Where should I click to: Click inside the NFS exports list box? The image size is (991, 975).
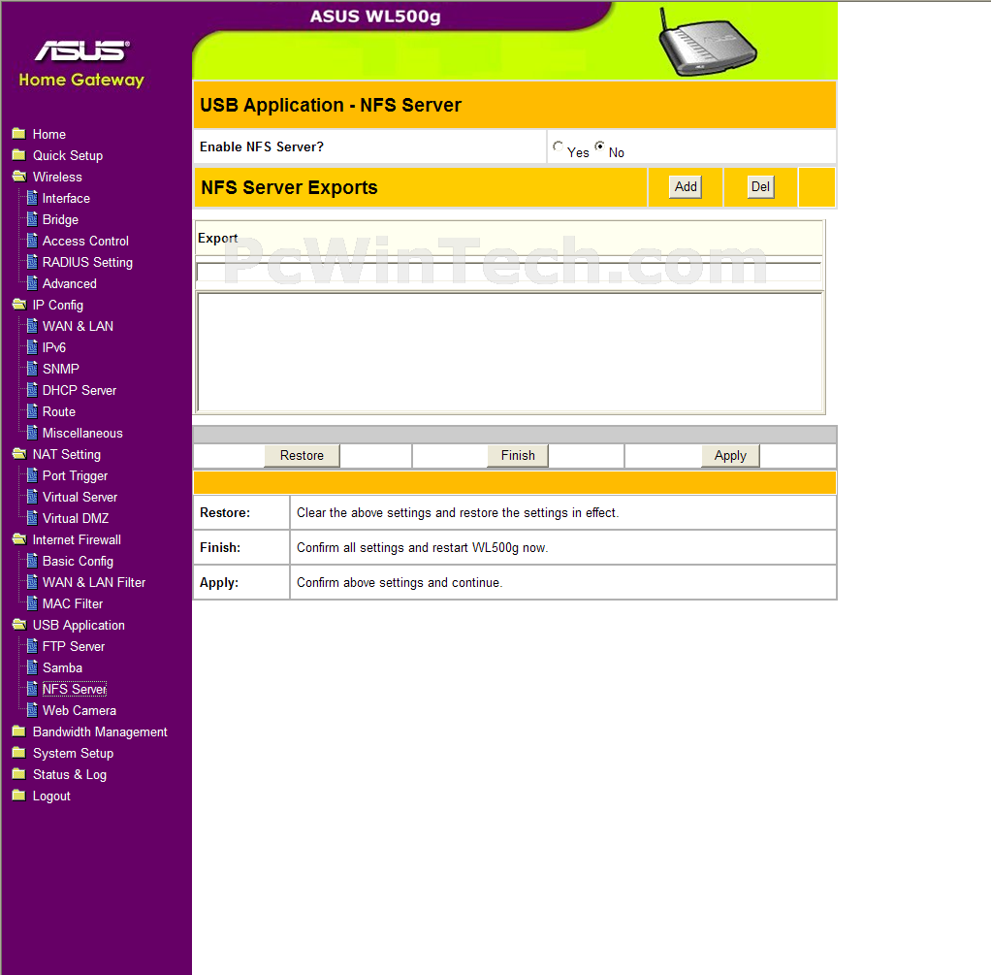pos(509,351)
